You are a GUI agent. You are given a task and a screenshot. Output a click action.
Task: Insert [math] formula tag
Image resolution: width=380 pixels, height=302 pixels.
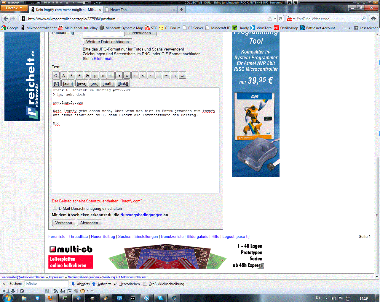pos(108,83)
